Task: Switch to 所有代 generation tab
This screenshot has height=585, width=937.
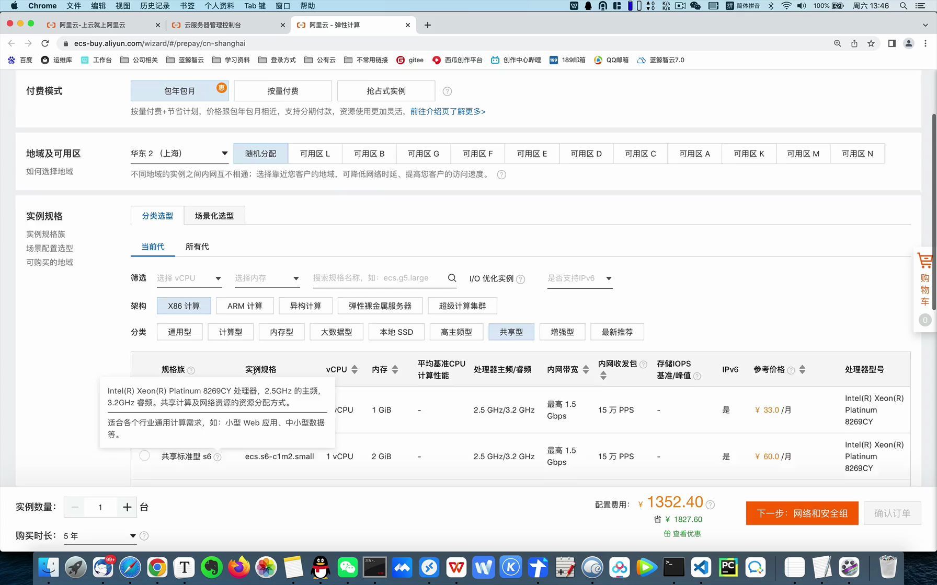Action: (x=197, y=247)
